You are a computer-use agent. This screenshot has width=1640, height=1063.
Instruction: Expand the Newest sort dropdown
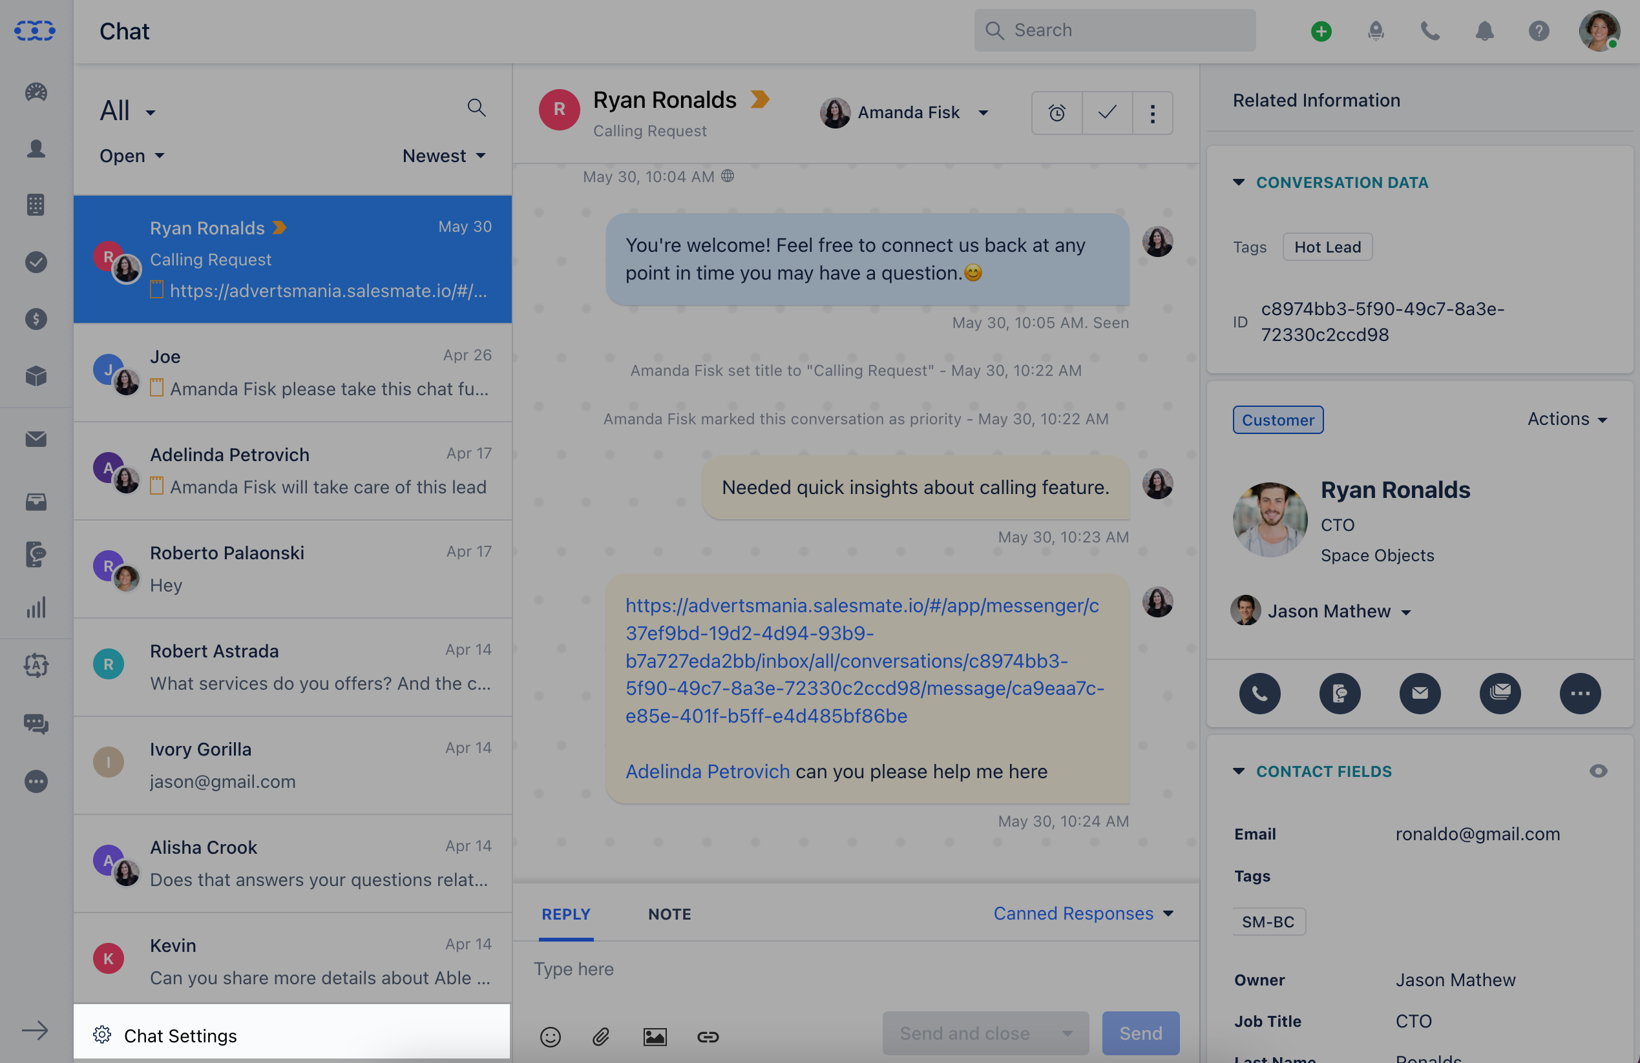[x=444, y=156]
